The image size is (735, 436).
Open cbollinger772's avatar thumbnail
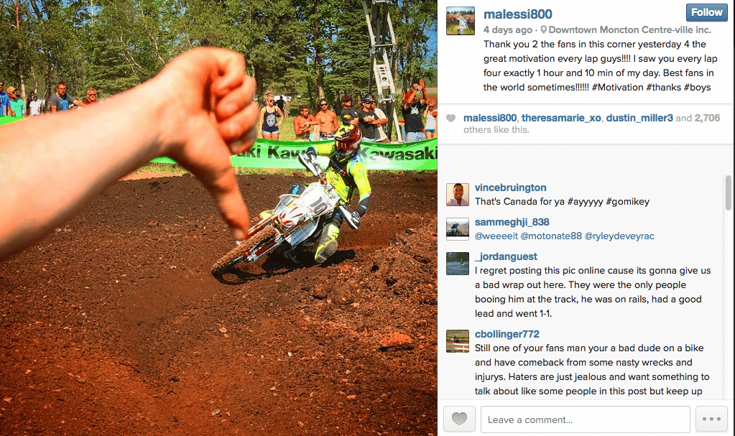458,341
